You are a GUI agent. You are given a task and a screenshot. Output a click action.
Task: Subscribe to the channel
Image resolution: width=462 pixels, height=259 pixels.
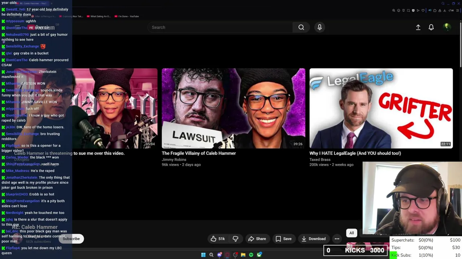point(71,238)
